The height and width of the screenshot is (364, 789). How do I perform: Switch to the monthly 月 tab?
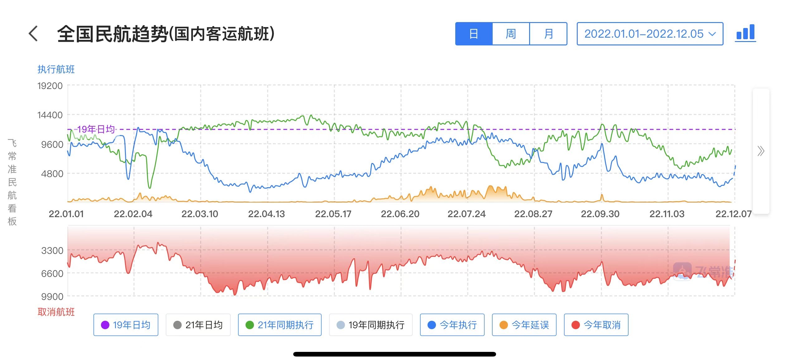(x=548, y=34)
